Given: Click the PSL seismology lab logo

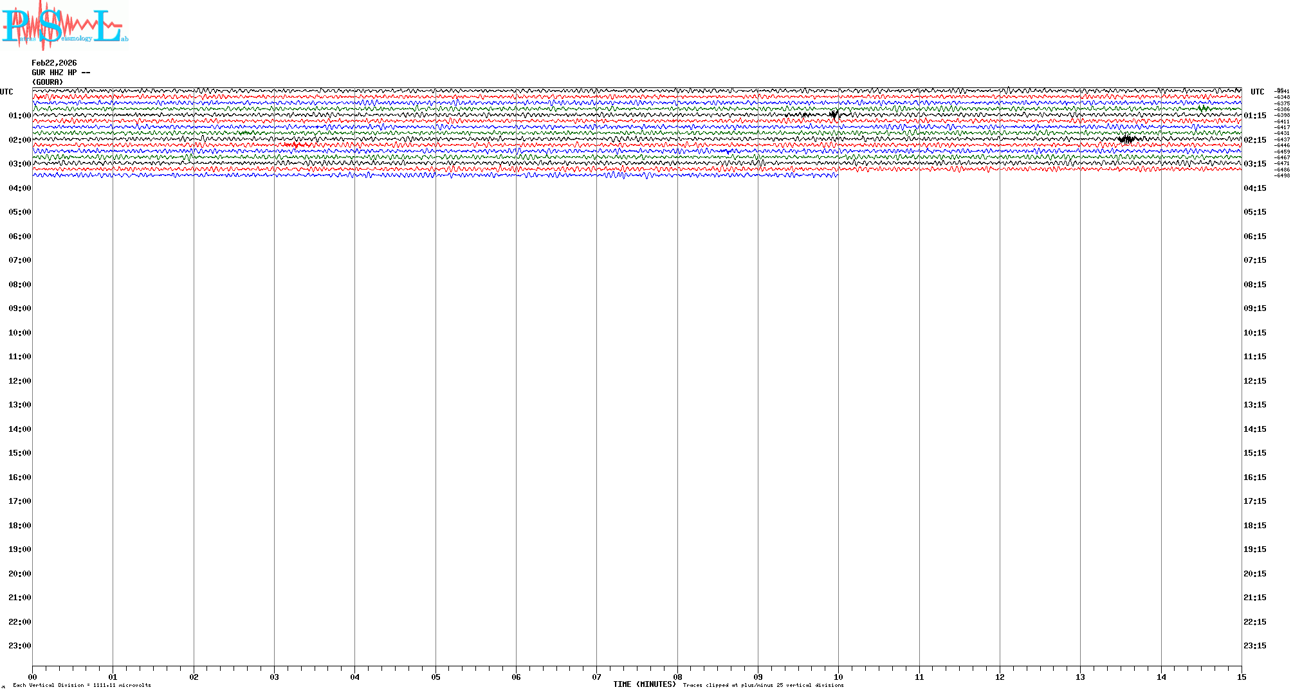Looking at the screenshot, I should (x=64, y=26).
